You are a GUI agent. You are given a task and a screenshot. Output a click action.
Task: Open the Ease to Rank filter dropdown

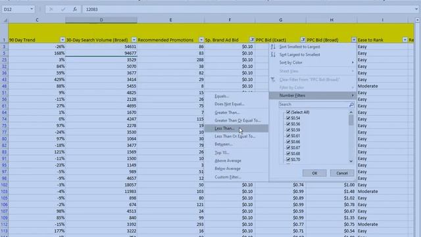tap(405, 40)
